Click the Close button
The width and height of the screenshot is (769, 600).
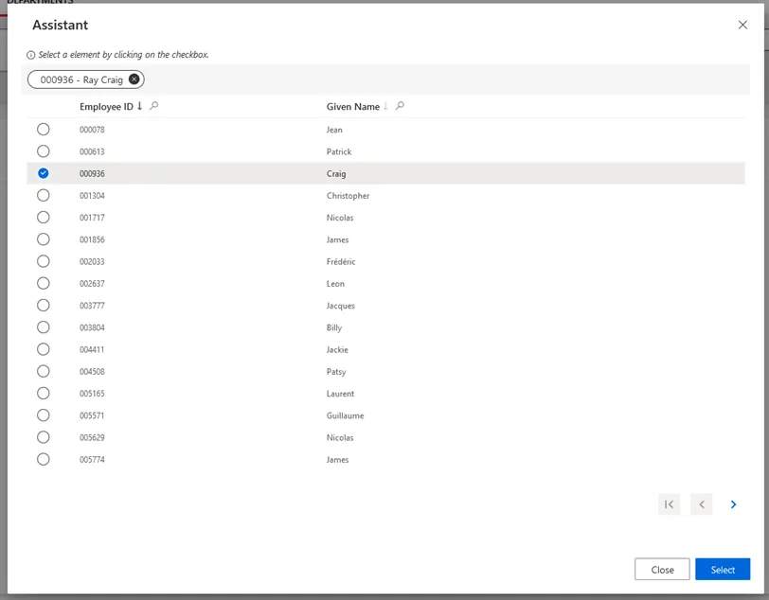point(662,570)
